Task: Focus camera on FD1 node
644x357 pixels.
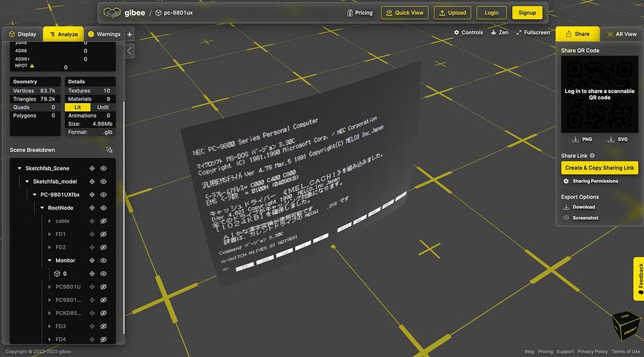Action: pyautogui.click(x=92, y=234)
